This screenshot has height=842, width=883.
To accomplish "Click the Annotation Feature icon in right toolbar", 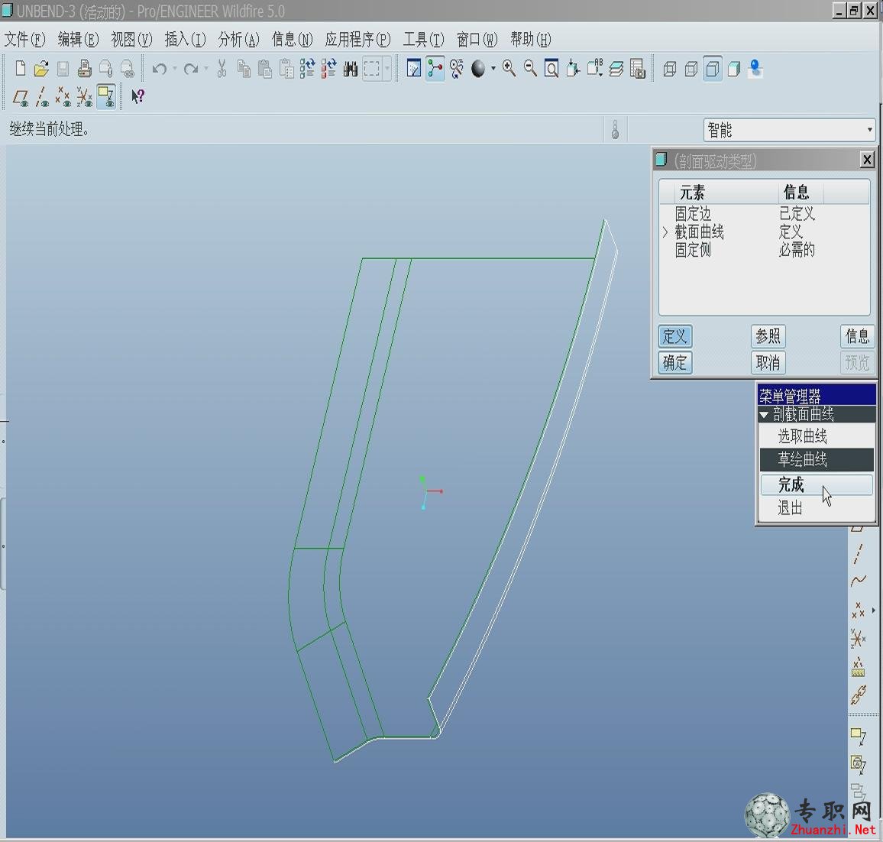I will click(x=859, y=736).
